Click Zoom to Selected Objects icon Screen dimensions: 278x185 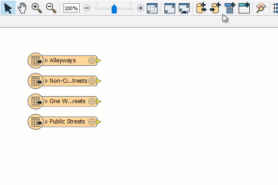coord(152,8)
